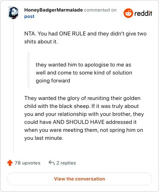Image resolution: width=159 pixels, height=192 pixels.
Task: Click the reply arrow icon
Action: pos(52,163)
